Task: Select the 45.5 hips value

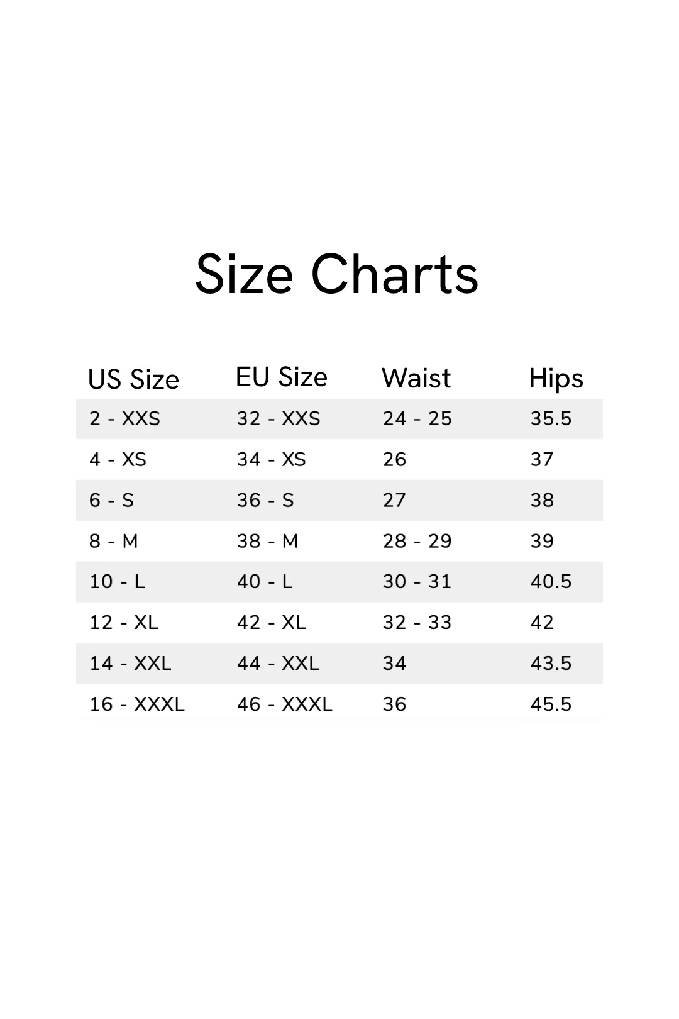Action: [x=551, y=704]
